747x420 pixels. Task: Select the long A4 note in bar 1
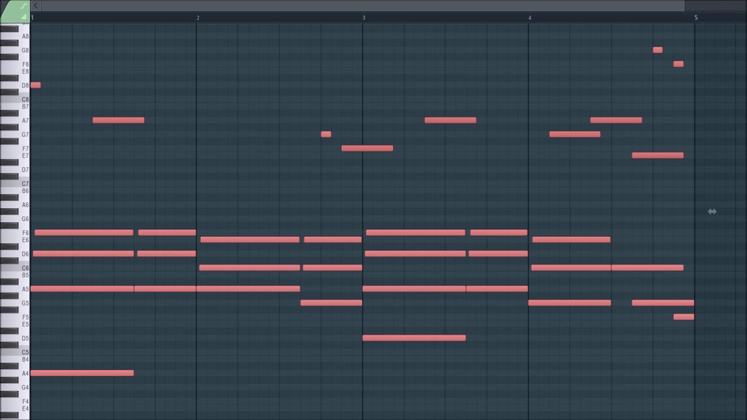pos(82,373)
